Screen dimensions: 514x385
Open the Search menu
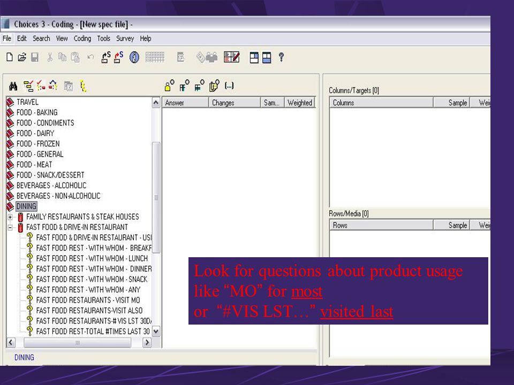41,38
